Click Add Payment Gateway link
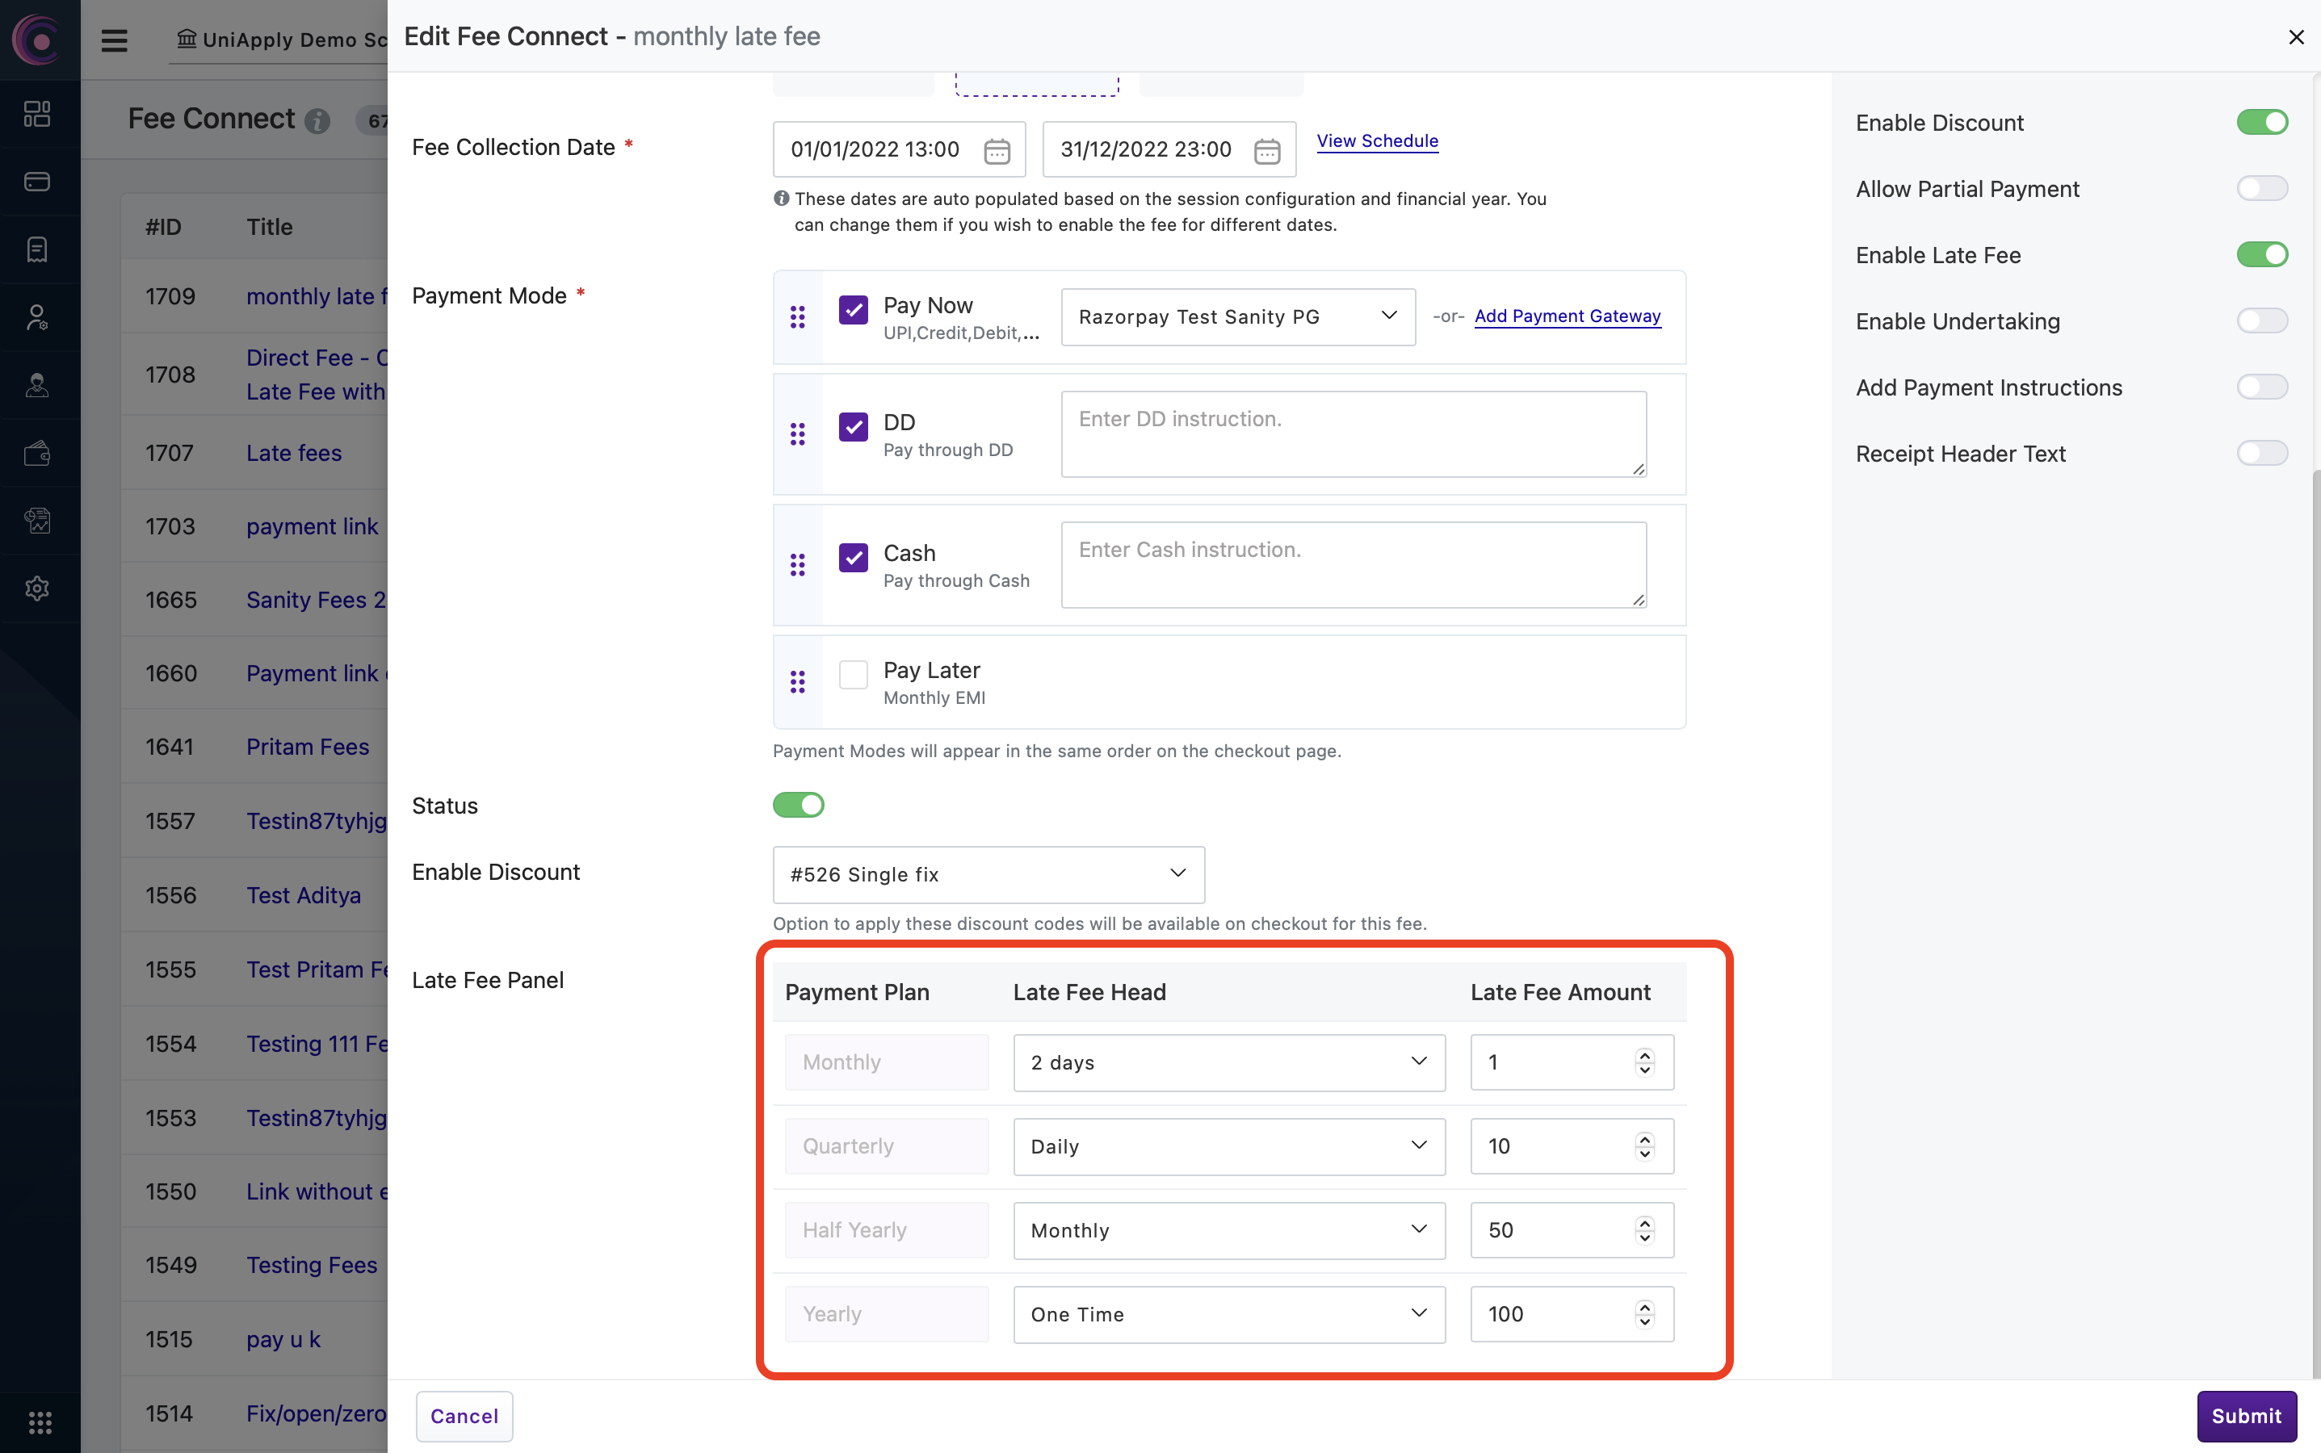The height and width of the screenshot is (1453, 2321). pos(1568,316)
